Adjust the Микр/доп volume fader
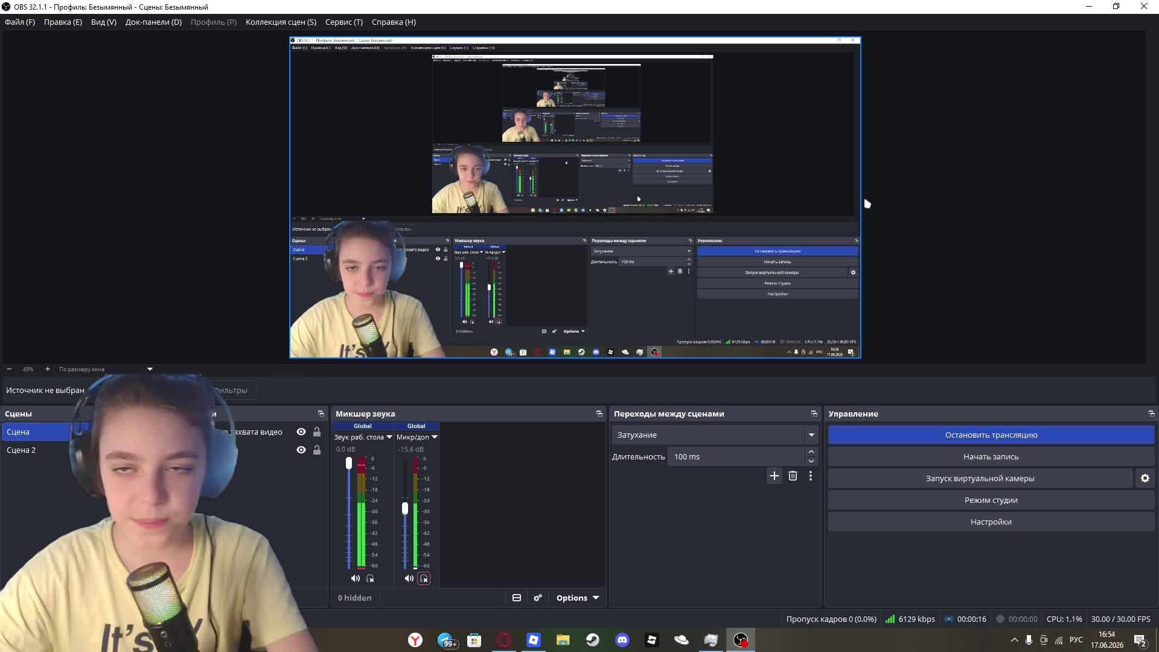 tap(405, 508)
